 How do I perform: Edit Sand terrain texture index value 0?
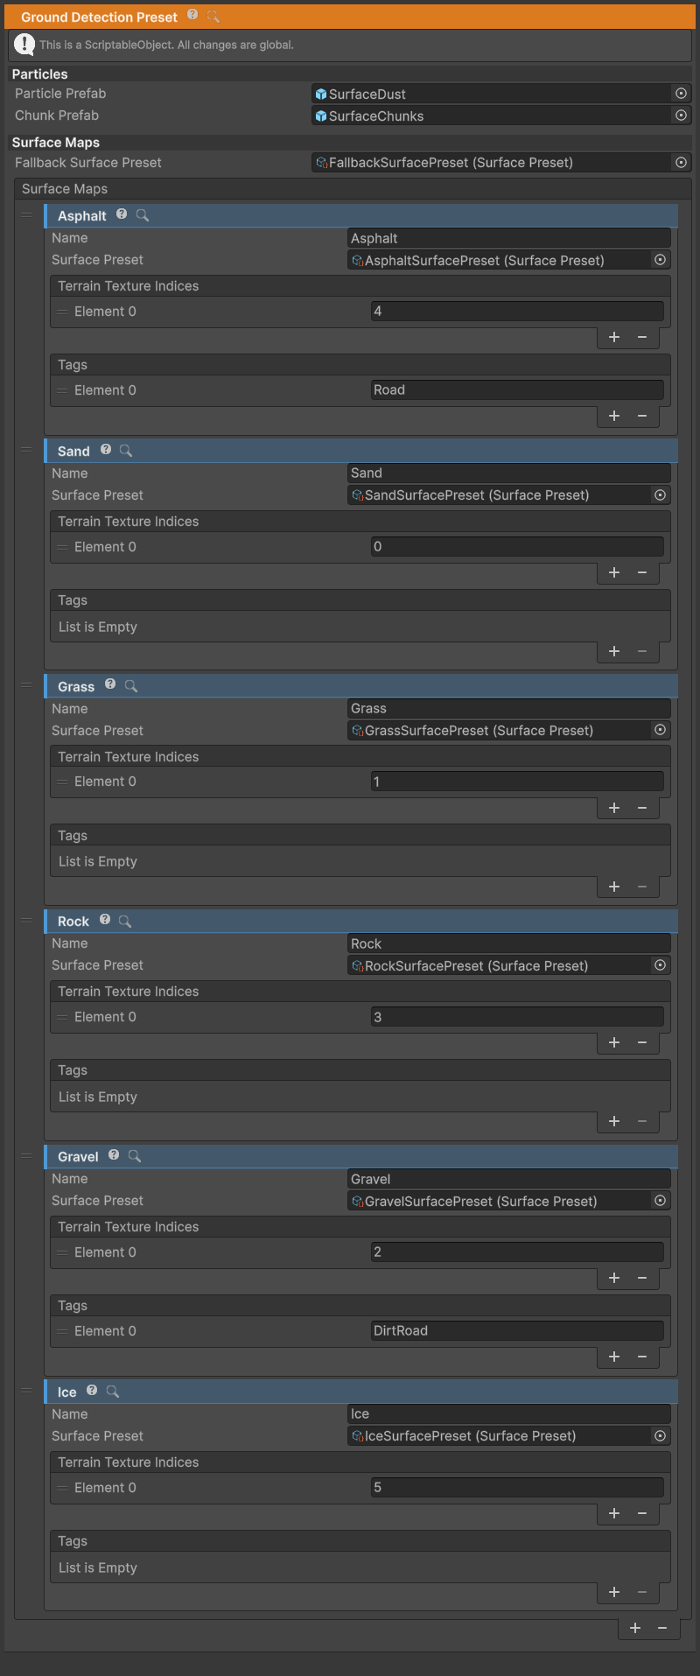[517, 547]
